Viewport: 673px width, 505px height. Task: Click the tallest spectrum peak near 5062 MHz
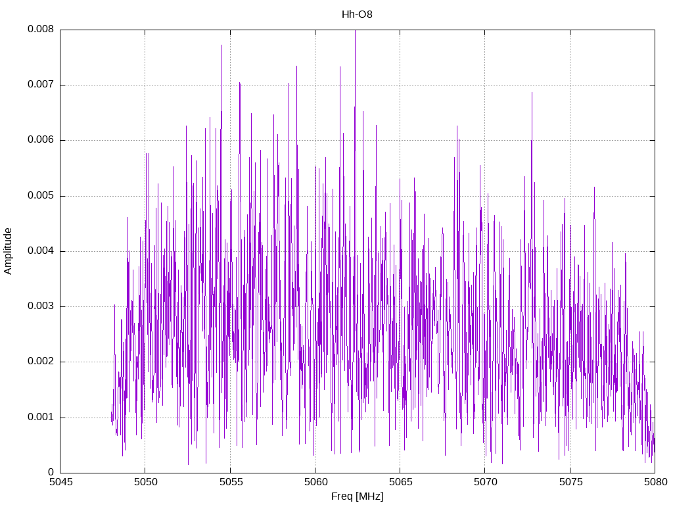(355, 32)
